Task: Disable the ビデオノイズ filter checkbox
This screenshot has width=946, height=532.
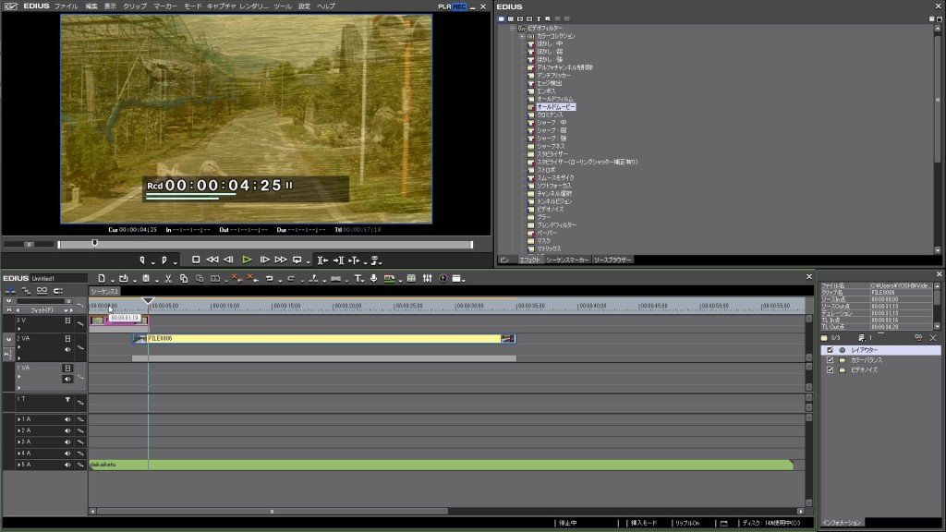Action: click(831, 369)
